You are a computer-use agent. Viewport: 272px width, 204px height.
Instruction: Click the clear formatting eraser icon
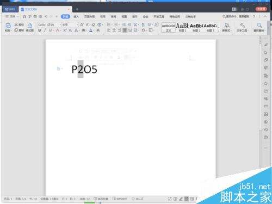(93, 24)
